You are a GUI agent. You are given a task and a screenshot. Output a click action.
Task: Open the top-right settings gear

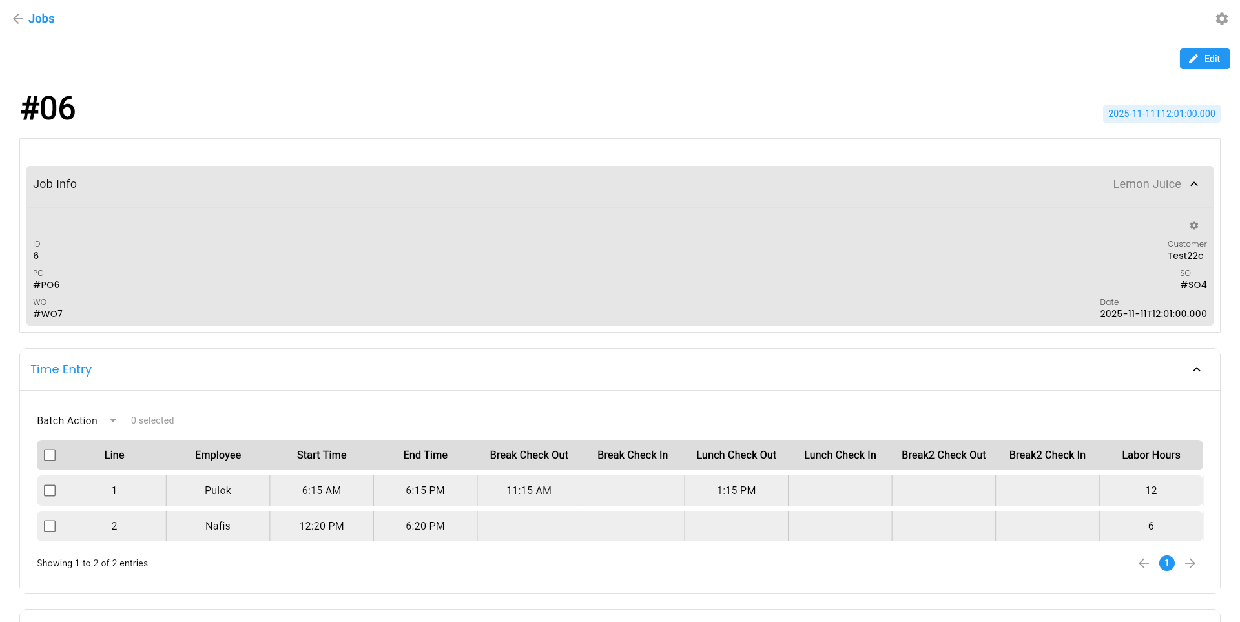[1221, 19]
